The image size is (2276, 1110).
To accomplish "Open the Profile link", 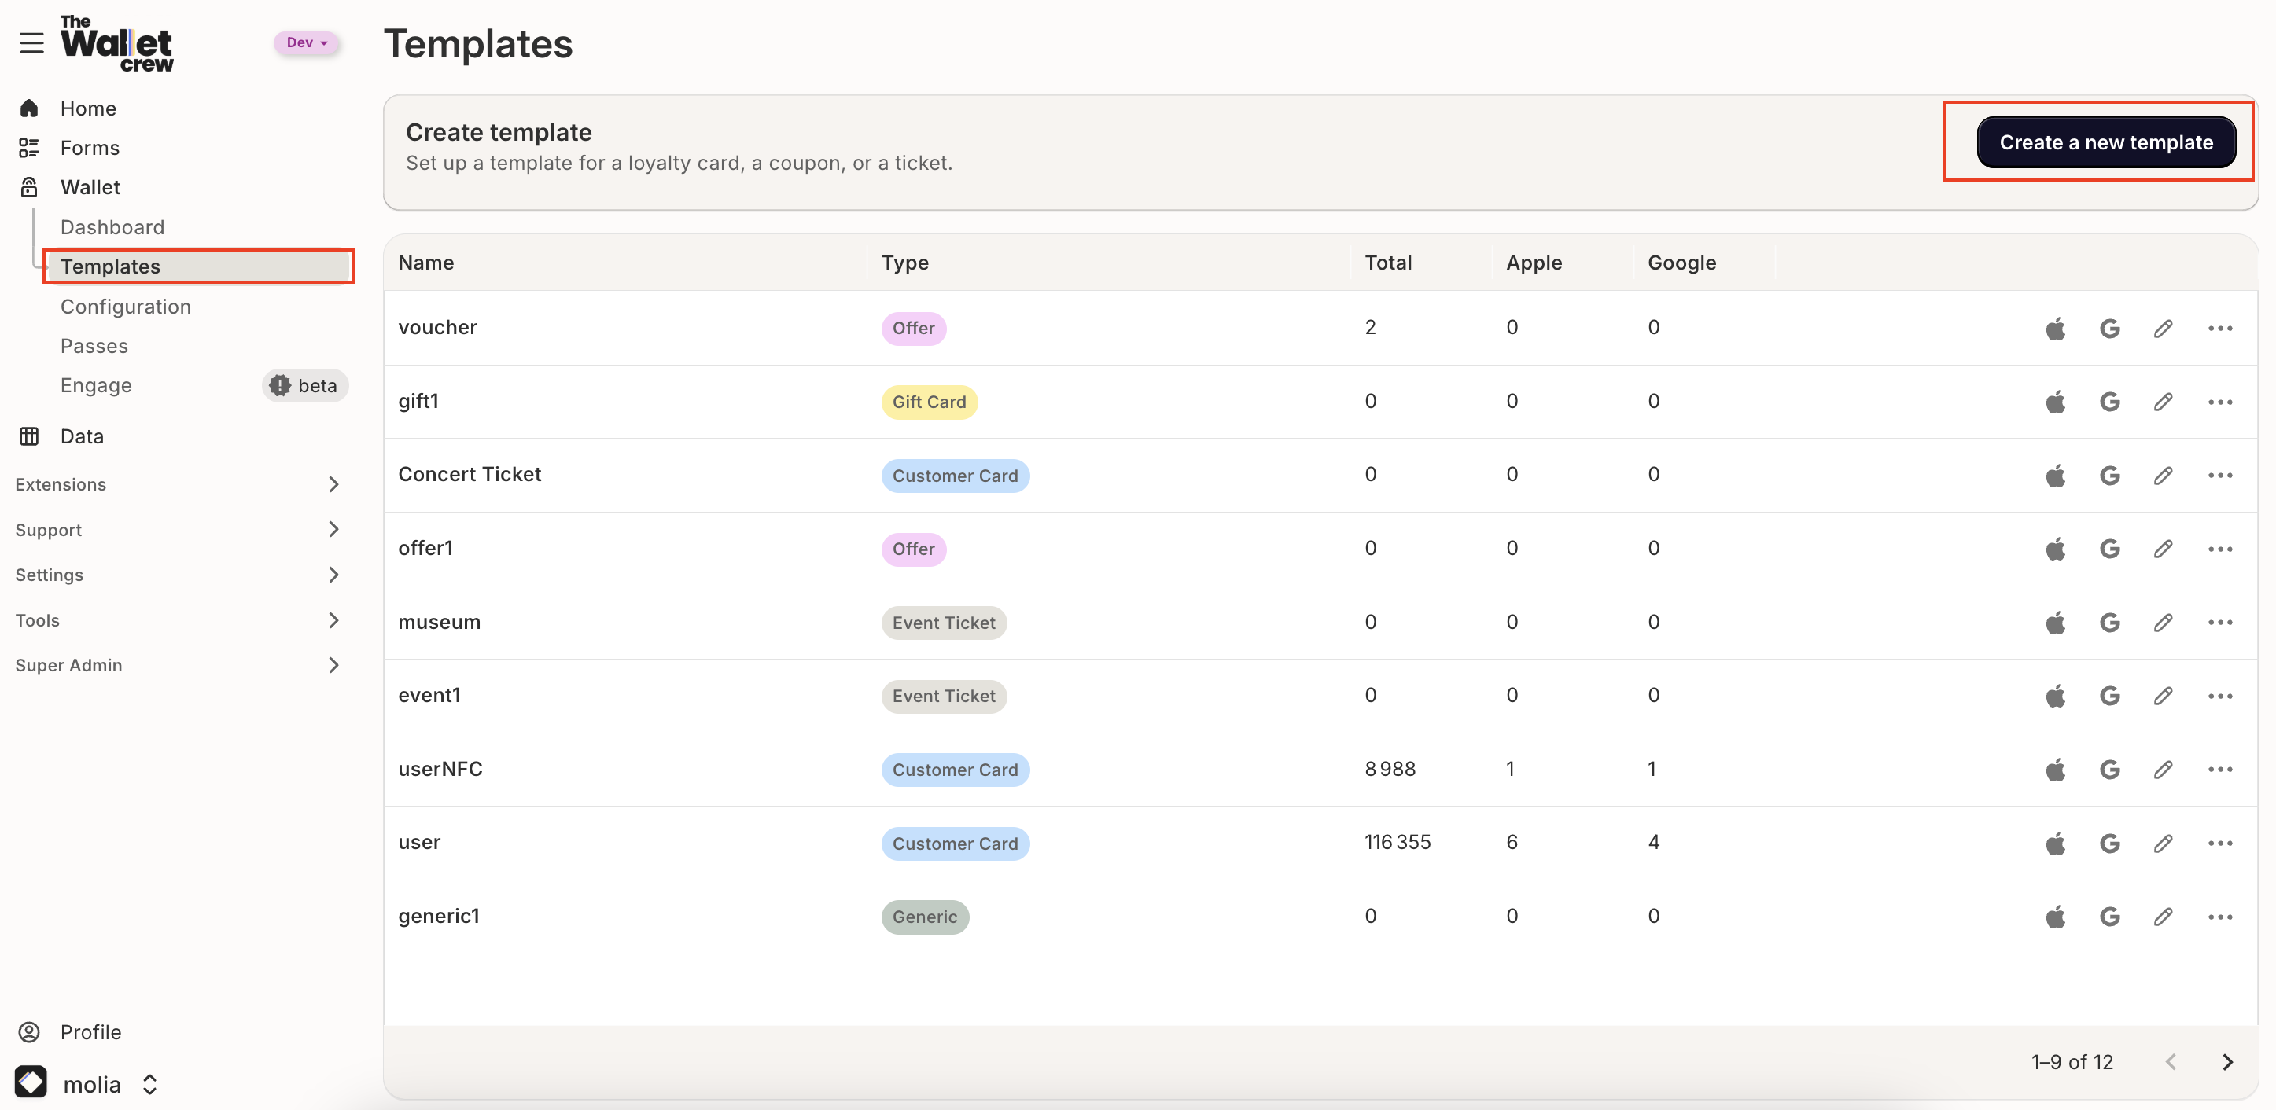I will tap(90, 1031).
